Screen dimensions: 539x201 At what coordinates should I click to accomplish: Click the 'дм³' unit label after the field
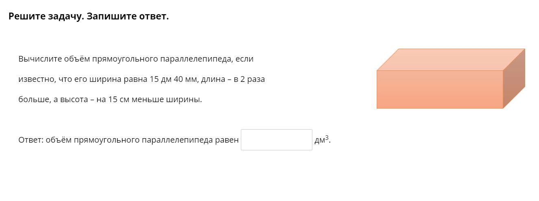321,140
